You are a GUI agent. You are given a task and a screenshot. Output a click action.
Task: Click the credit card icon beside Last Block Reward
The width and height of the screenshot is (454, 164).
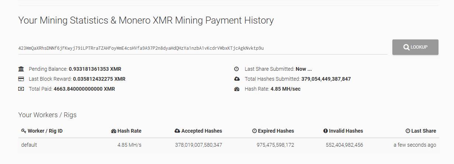coord(21,79)
